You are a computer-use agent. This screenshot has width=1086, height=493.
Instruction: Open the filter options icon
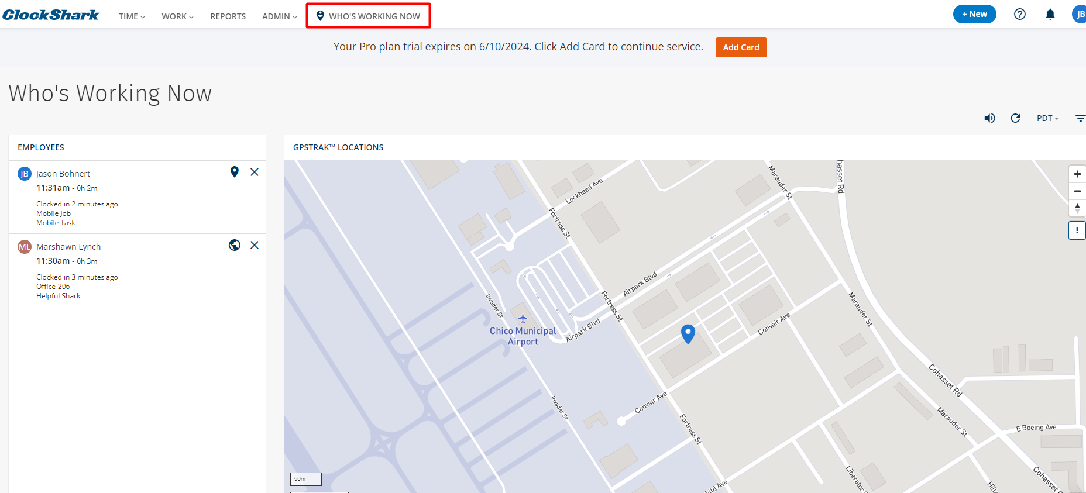1080,118
